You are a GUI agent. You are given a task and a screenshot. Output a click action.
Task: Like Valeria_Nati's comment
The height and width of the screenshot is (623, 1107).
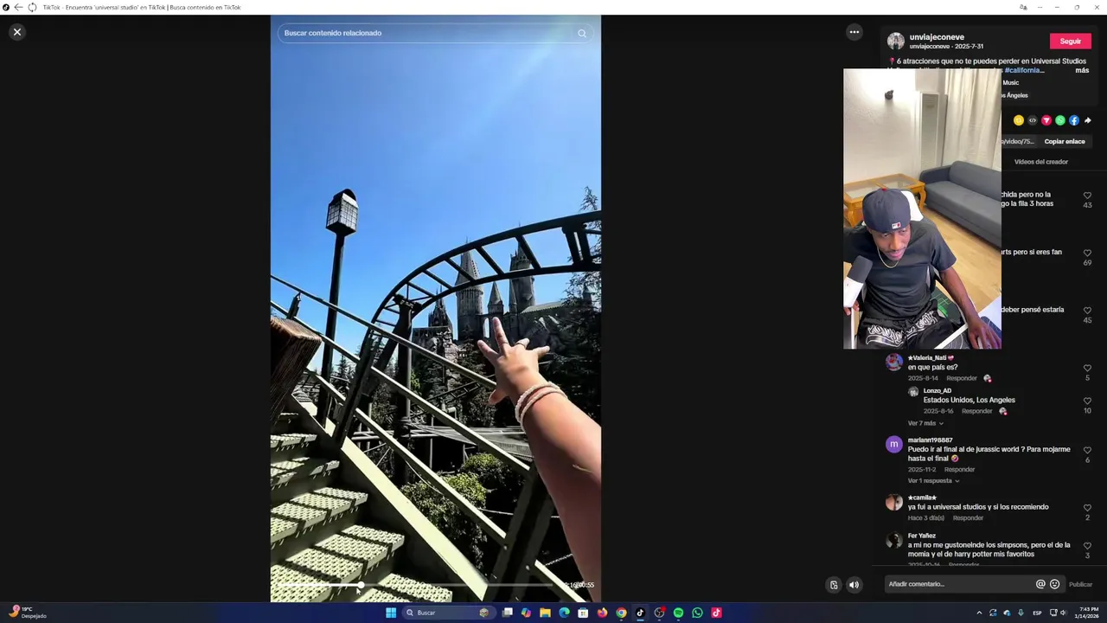1087,368
